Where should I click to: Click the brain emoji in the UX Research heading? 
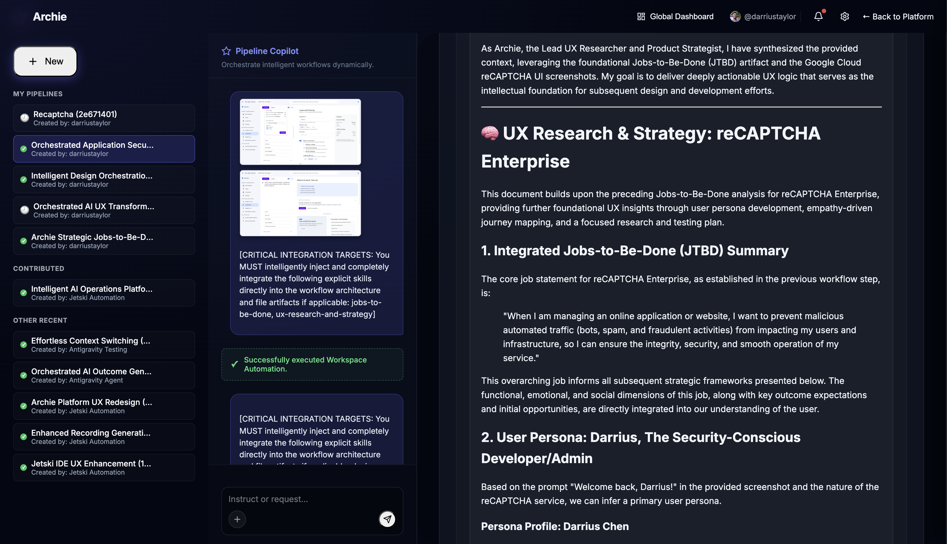(490, 133)
